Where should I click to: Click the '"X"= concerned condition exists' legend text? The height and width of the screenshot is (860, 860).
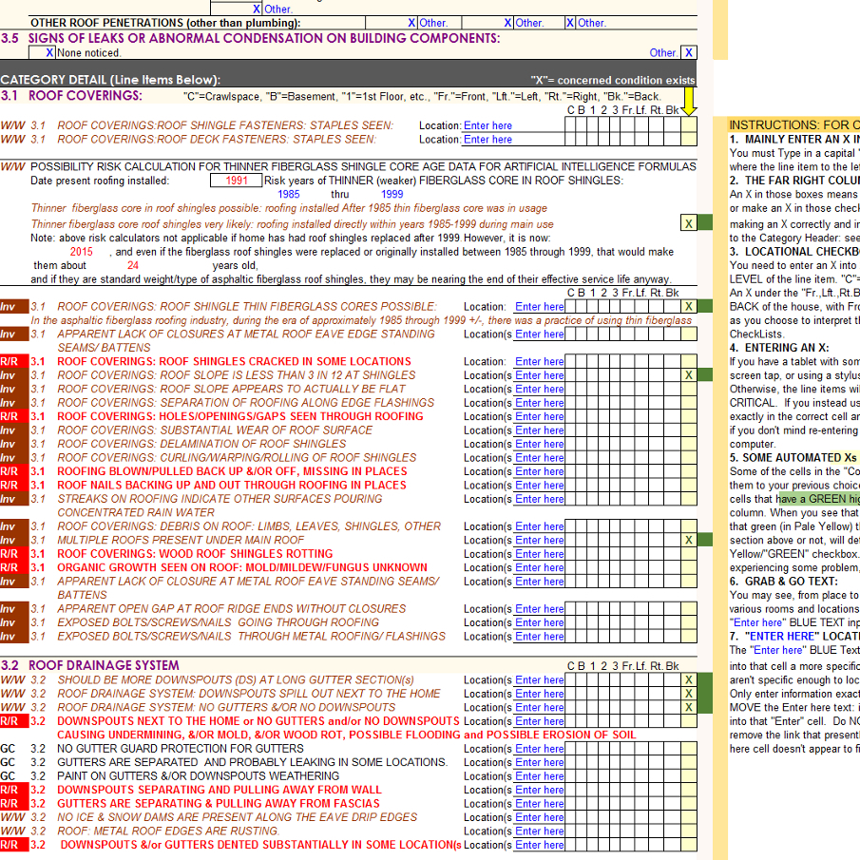[x=613, y=80]
